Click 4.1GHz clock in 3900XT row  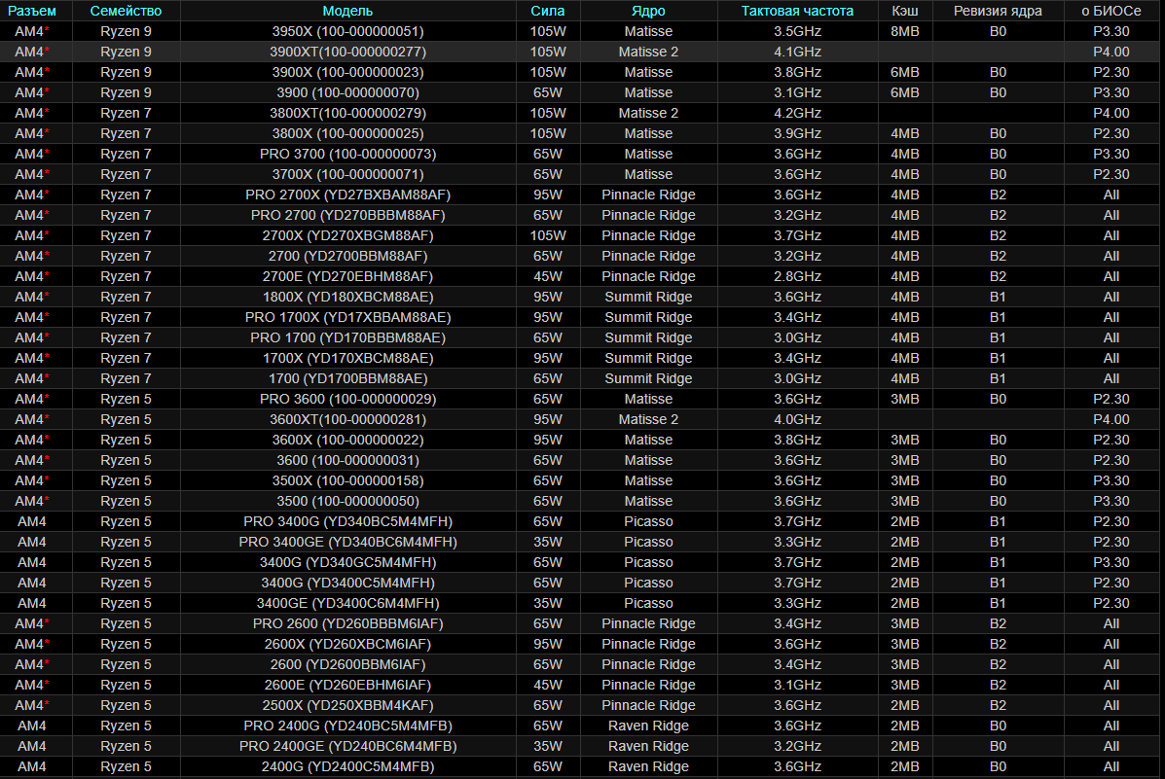pos(797,52)
